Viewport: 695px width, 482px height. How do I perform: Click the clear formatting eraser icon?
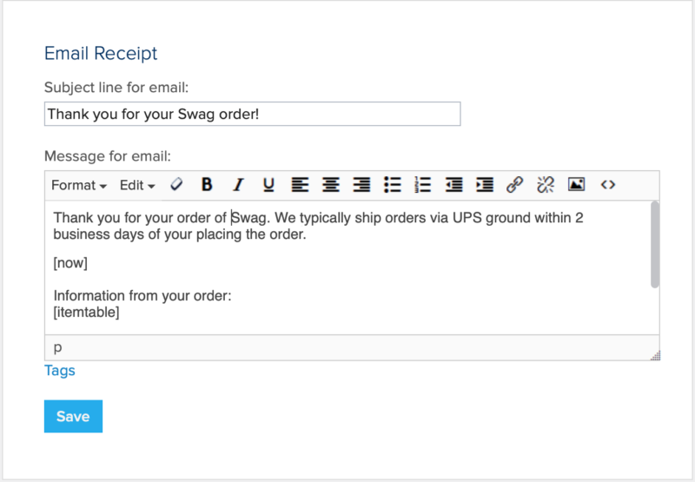[176, 185]
